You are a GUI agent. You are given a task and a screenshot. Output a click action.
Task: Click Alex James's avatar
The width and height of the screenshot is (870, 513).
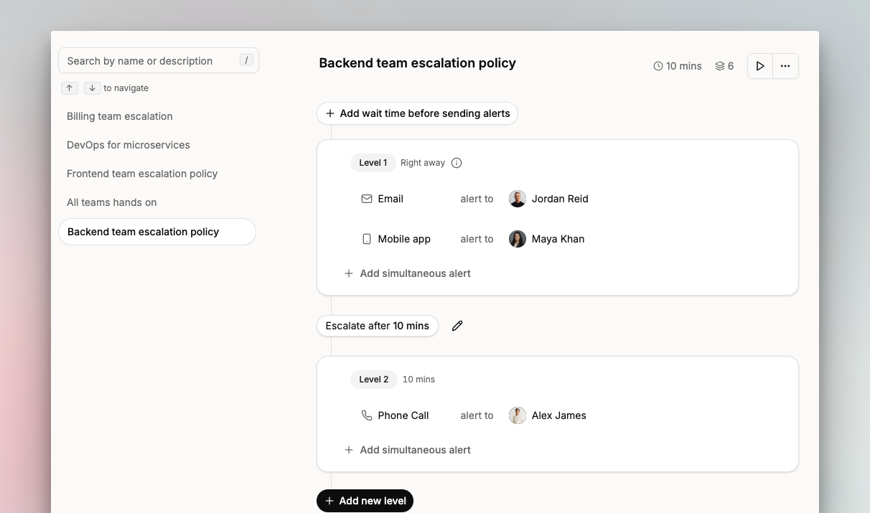point(518,415)
